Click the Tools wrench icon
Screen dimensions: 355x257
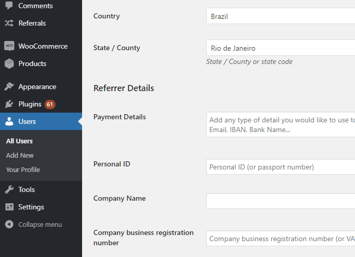pyautogui.click(x=9, y=189)
